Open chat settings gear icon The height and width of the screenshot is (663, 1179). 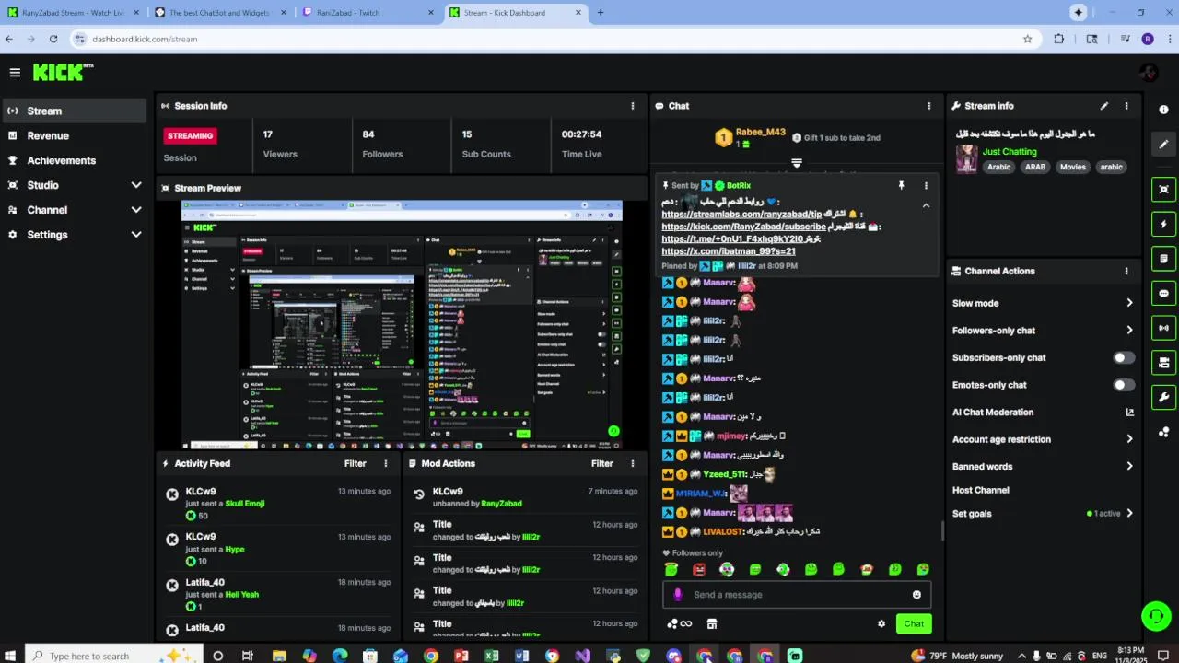pyautogui.click(x=881, y=623)
